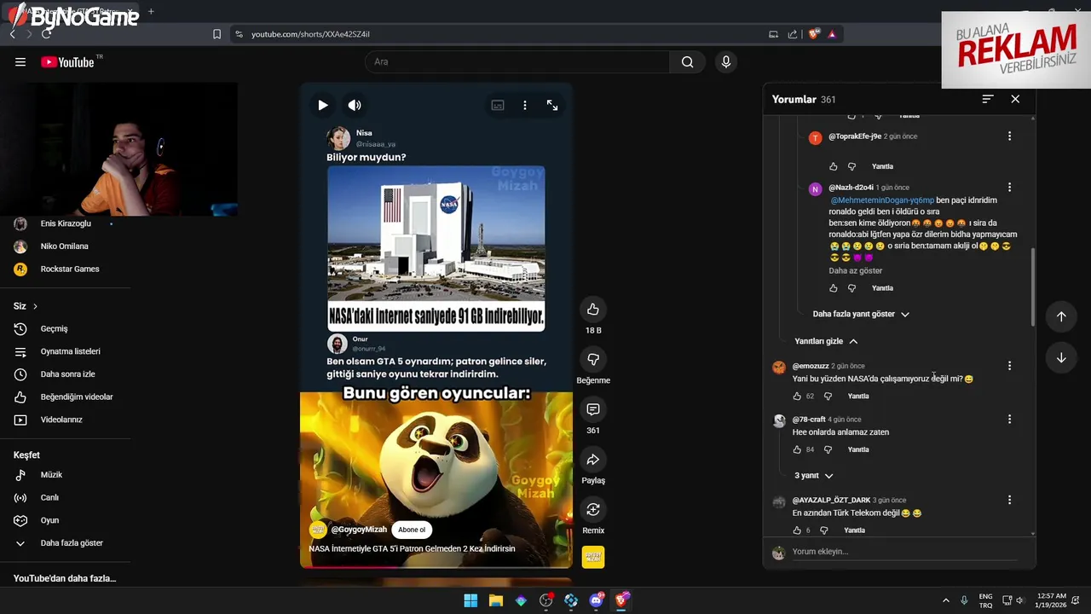1091x614 pixels.
Task: Bookmark page with browser bookmark icon
Action: (216, 34)
